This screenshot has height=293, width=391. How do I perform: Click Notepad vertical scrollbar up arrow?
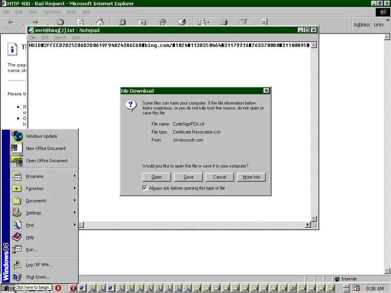[x=314, y=45]
